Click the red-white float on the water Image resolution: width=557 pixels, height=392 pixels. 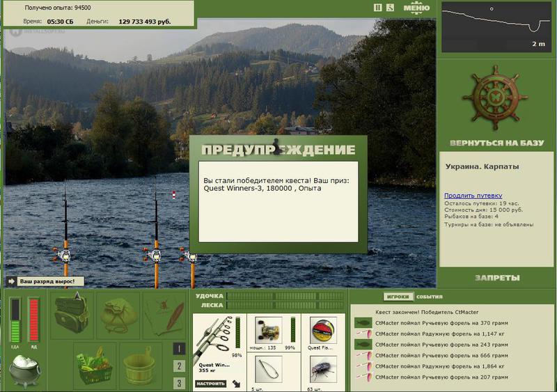click(173, 195)
